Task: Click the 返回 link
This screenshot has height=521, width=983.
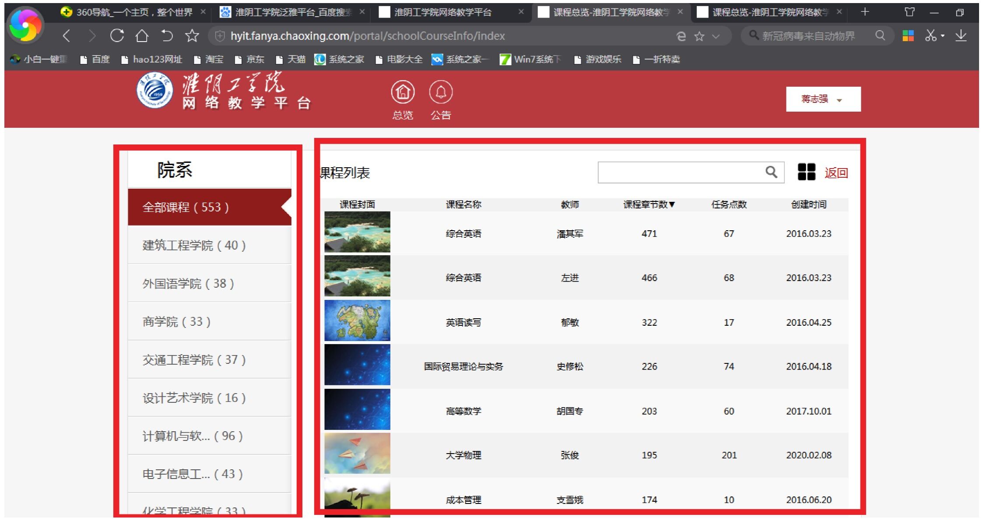Action: tap(836, 173)
